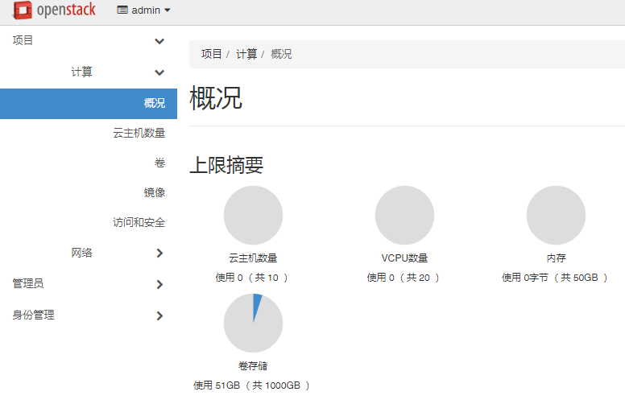Click the project list icon beside admin
The height and width of the screenshot is (404, 625).
click(x=122, y=10)
